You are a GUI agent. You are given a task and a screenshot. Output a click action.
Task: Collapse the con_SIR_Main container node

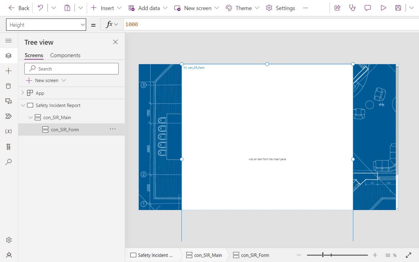(30, 117)
